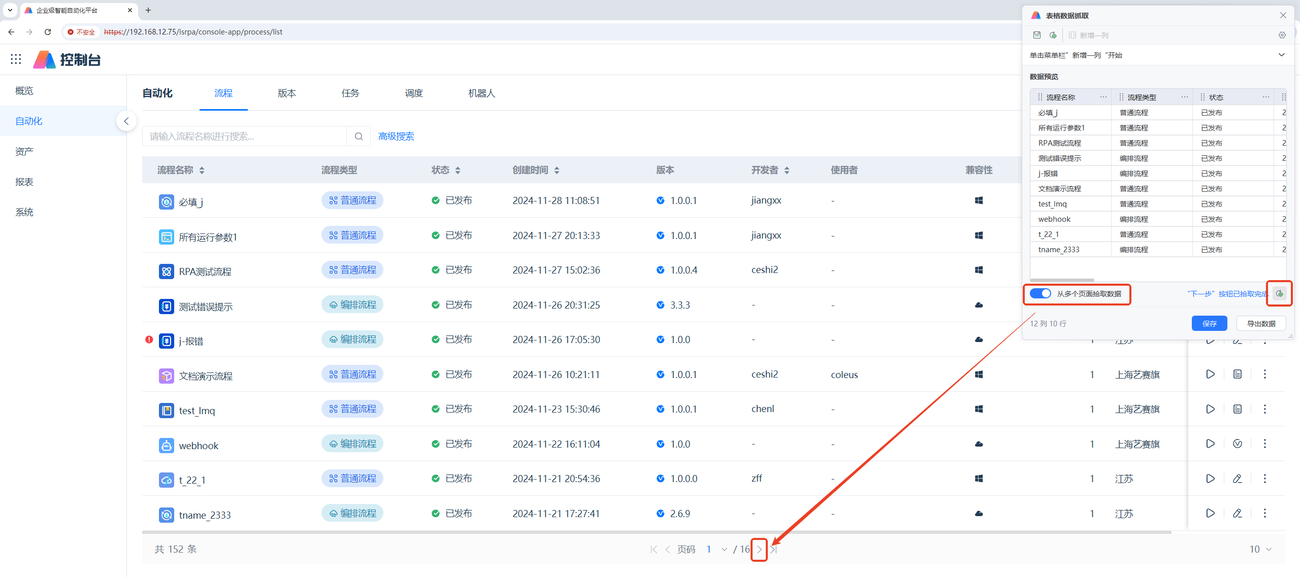
Task: Open more options for webhook row
Action: (x=1265, y=444)
